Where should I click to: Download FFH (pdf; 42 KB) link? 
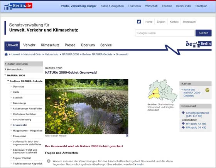(x=196, y=124)
